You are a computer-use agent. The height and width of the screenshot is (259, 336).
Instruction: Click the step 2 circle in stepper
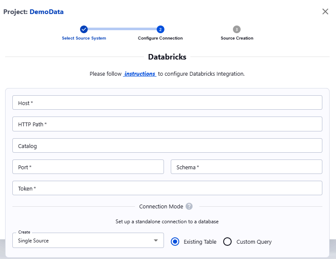click(x=160, y=29)
